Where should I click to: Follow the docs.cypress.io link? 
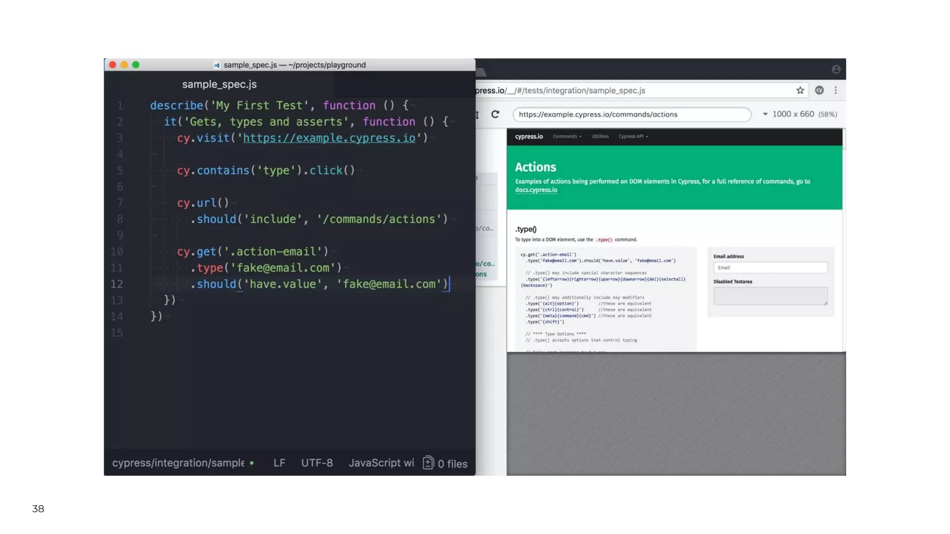536,190
